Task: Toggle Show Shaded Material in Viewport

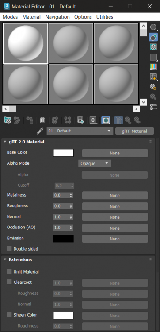Action: click(x=106, y=120)
